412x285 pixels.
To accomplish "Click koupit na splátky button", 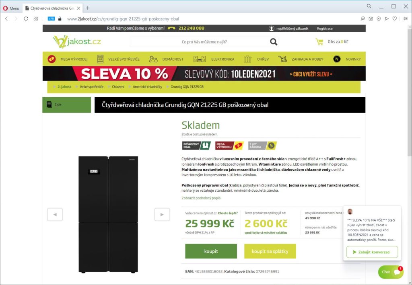I will coord(270,251).
